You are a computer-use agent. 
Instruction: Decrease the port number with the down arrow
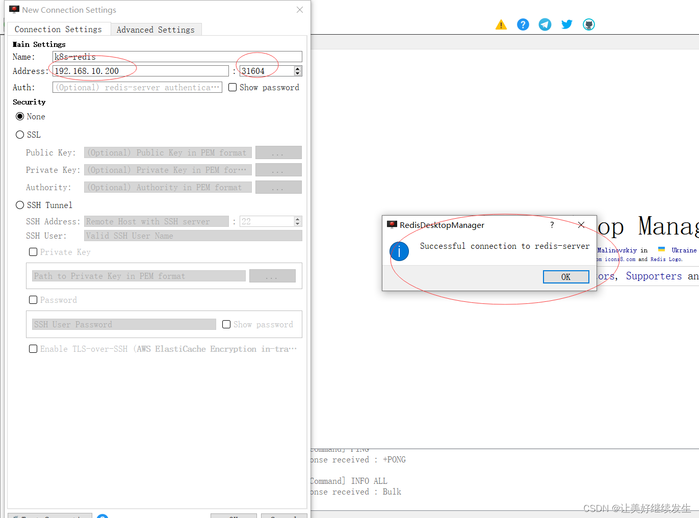pos(298,73)
